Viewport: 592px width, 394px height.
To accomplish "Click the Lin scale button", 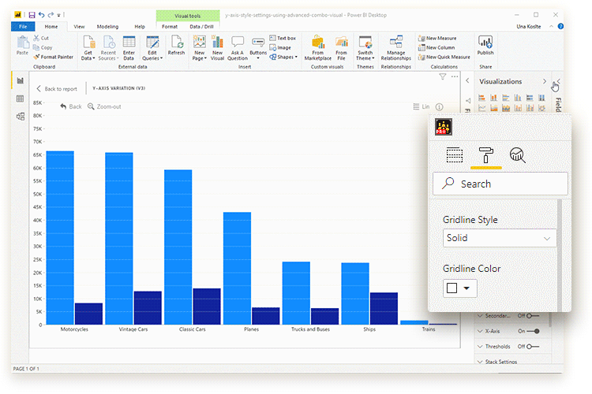I will pyautogui.click(x=422, y=106).
